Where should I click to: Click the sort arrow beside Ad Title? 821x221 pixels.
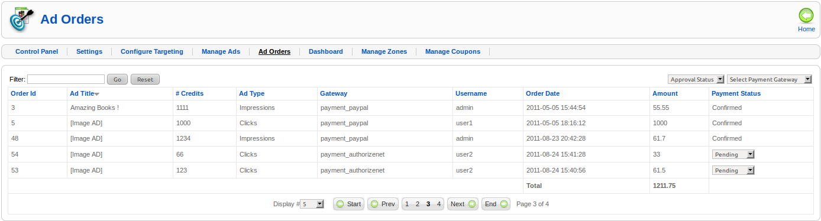tap(97, 94)
